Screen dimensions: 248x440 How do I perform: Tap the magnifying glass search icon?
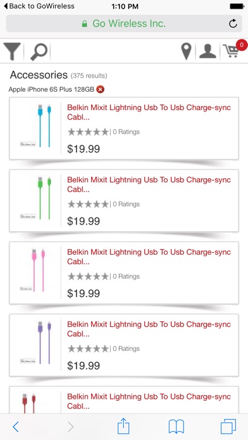pyautogui.click(x=39, y=52)
